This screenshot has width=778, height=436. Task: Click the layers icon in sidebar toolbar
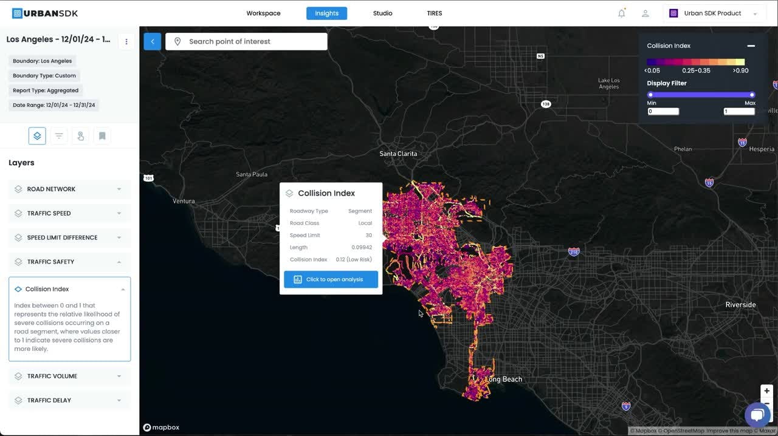point(37,136)
